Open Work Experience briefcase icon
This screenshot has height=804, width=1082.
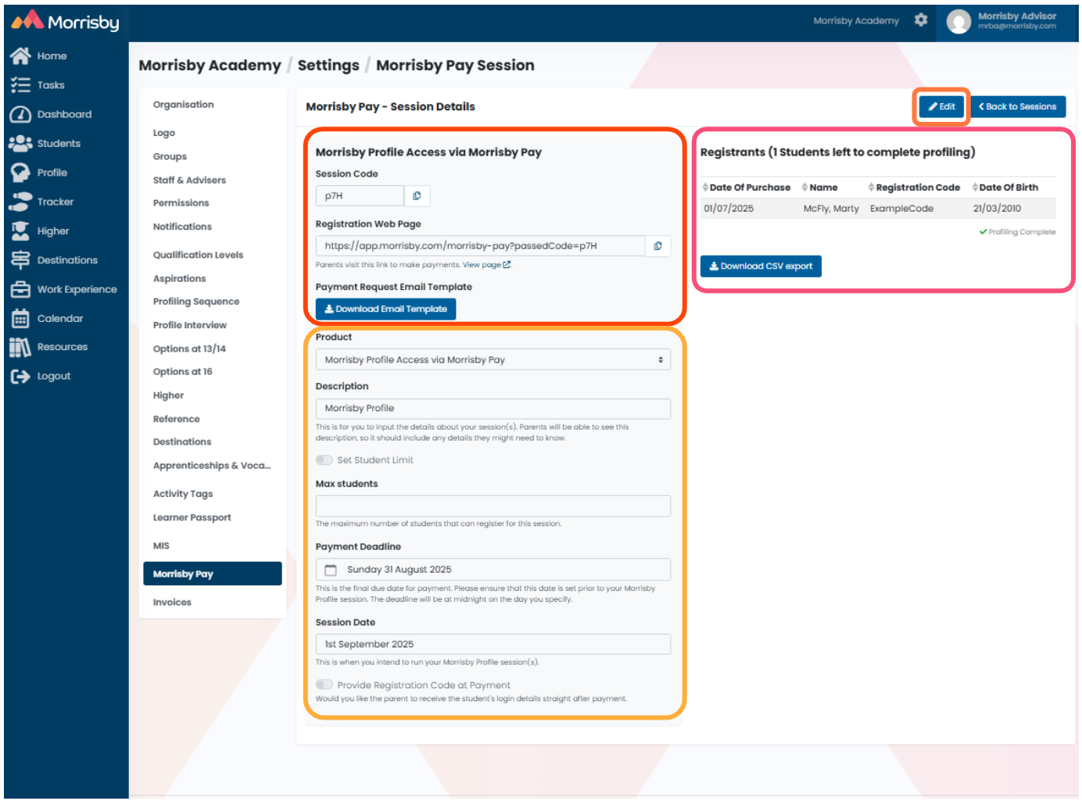(20, 289)
